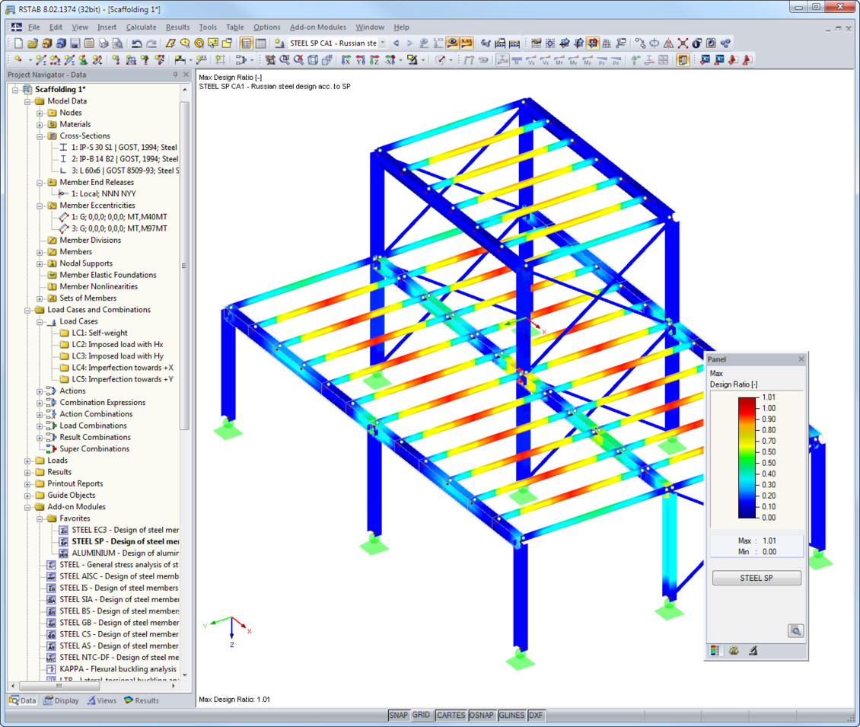Open the Options menu
This screenshot has width=860, height=727.
pyautogui.click(x=266, y=27)
